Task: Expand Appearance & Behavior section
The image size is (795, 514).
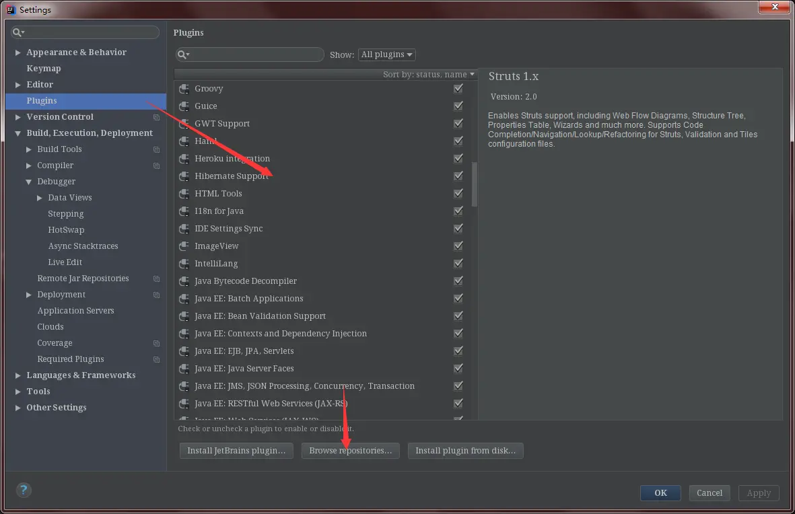Action: point(18,52)
